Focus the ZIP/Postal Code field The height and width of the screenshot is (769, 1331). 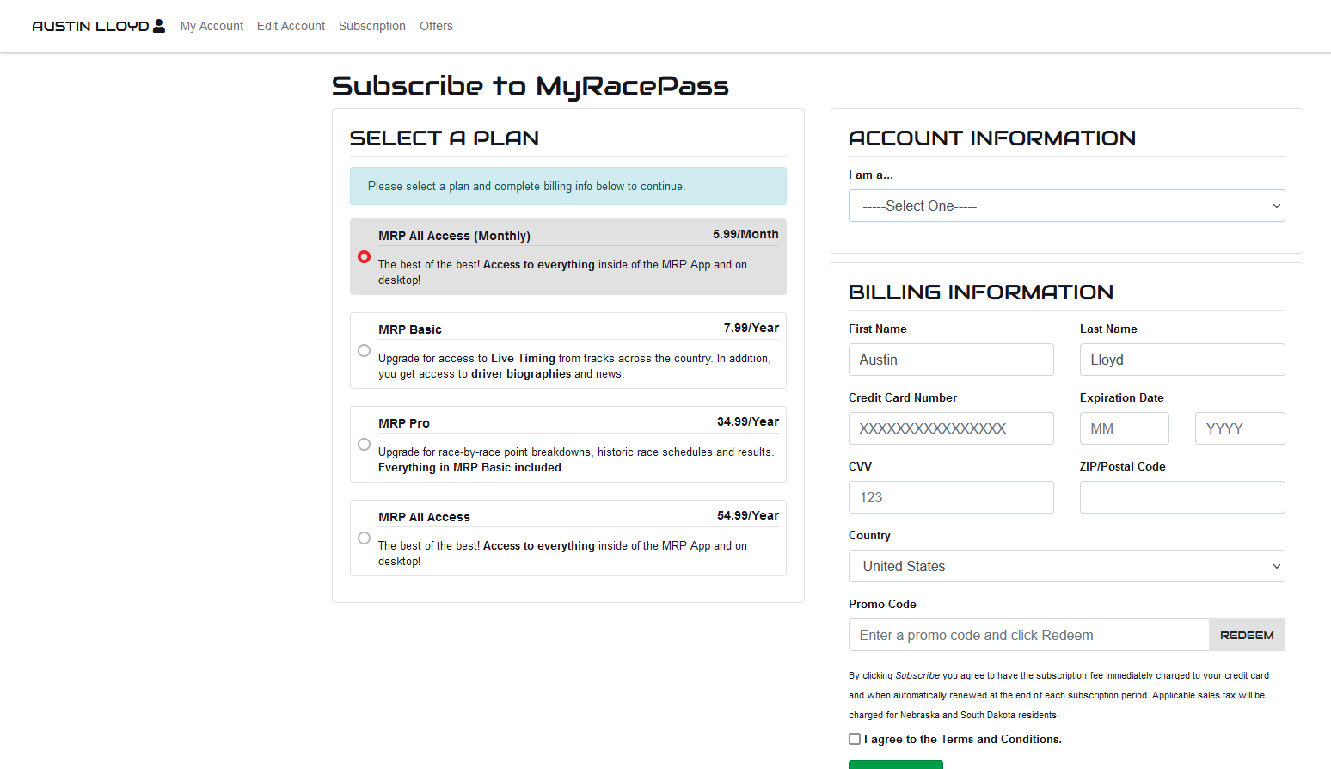1182,497
